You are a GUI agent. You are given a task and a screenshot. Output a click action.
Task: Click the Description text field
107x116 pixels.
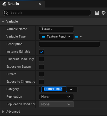click(69, 44)
